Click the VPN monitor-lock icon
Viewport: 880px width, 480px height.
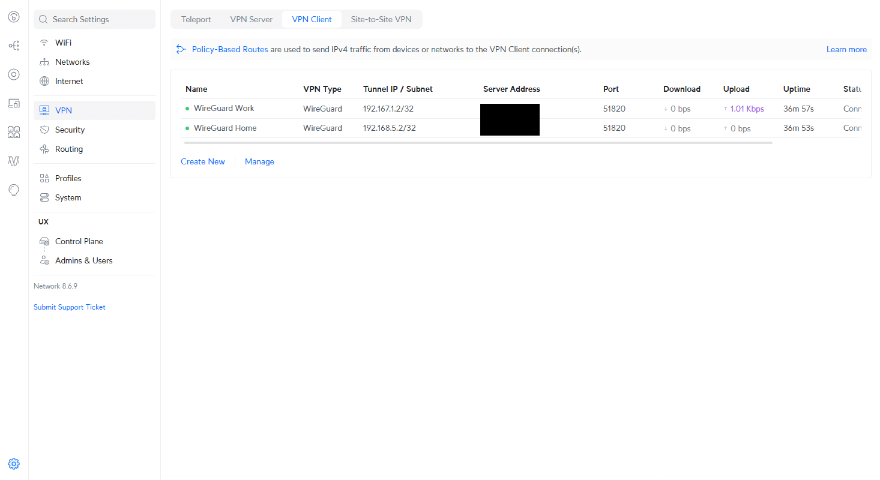click(x=44, y=110)
